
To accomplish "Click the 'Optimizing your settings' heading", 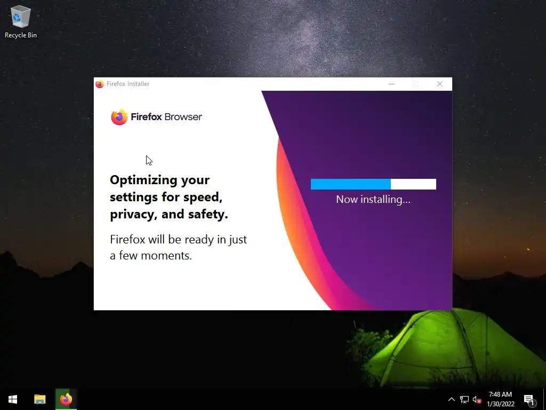I will point(169,197).
